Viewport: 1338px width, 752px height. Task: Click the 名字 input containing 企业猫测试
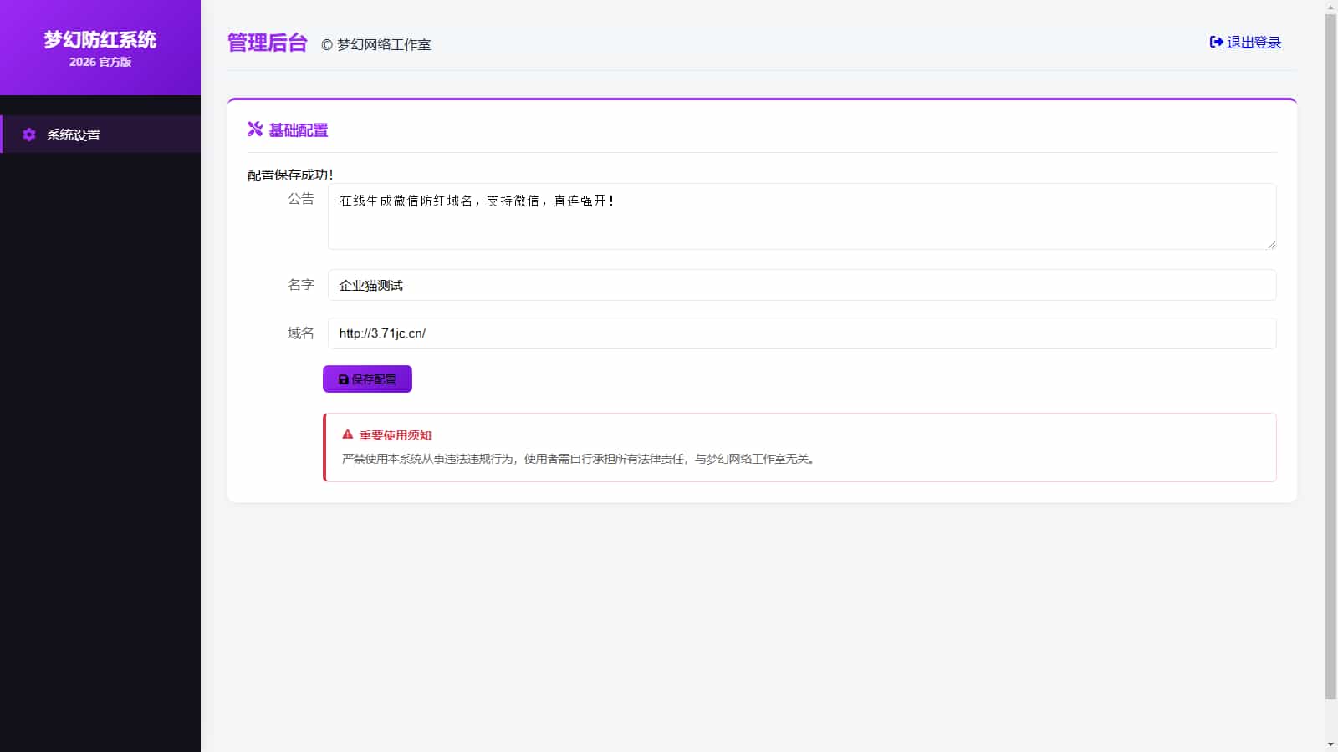click(x=801, y=285)
